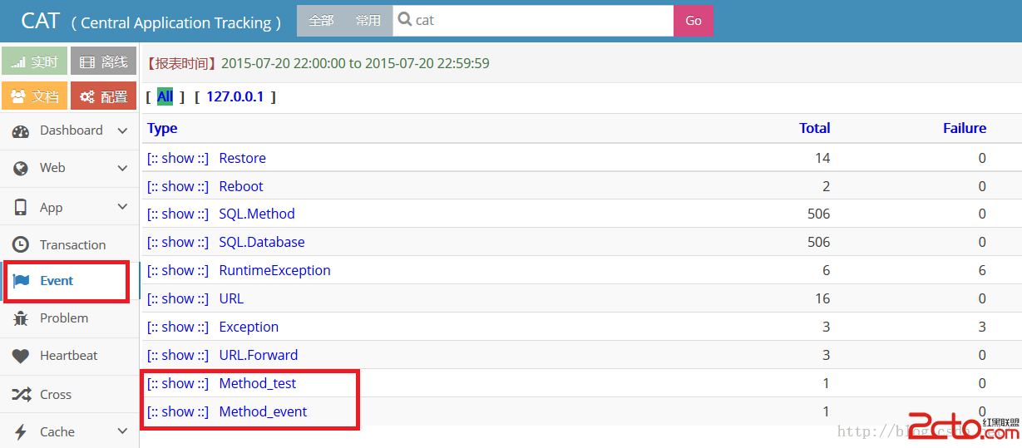Image resolution: width=1022 pixels, height=448 pixels.
Task: Expand show toggle for Method_test row
Action: coord(178,383)
